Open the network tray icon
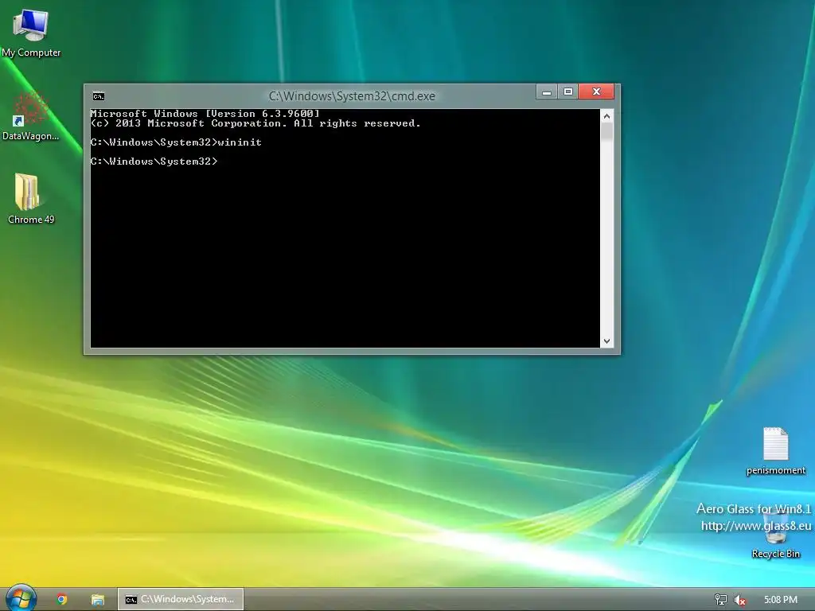 click(721, 600)
